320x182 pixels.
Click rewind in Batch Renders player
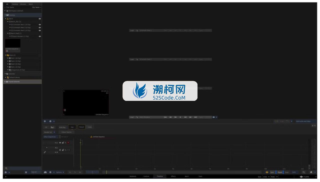point(170,117)
